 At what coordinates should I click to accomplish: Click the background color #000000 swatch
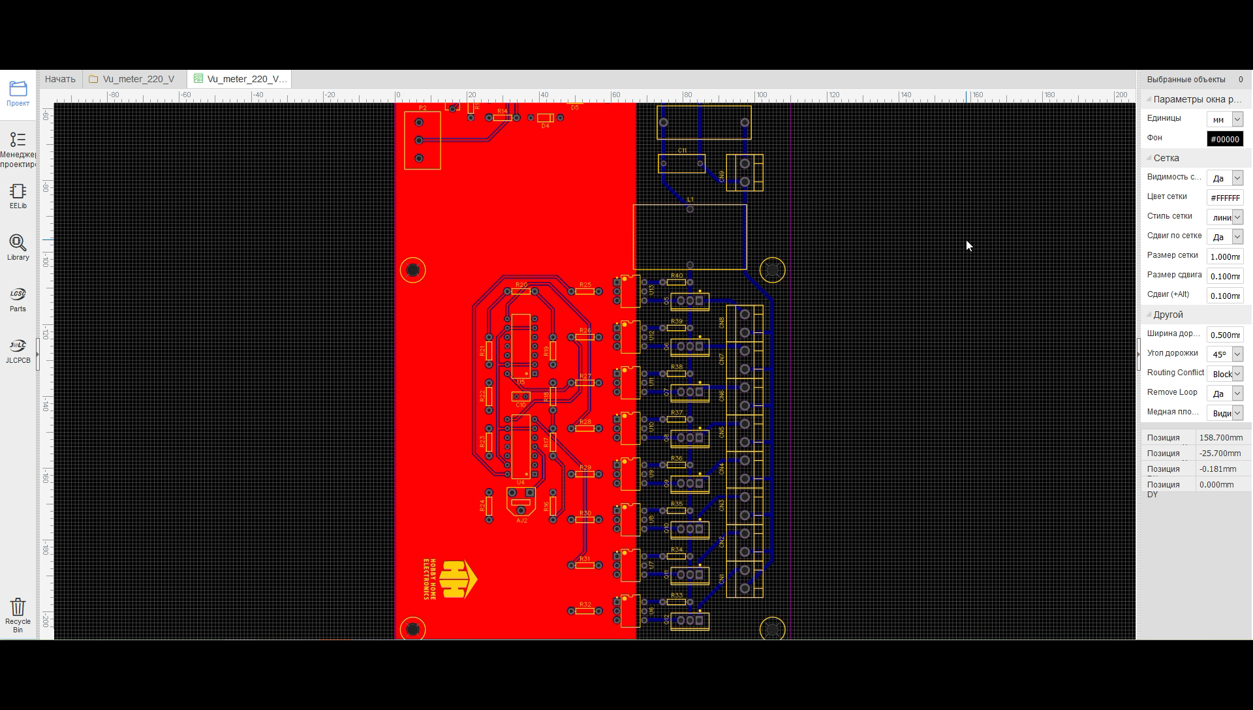point(1224,139)
